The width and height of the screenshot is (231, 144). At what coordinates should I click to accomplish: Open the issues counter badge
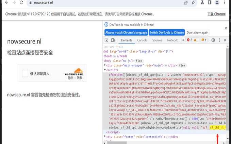[x=204, y=40]
